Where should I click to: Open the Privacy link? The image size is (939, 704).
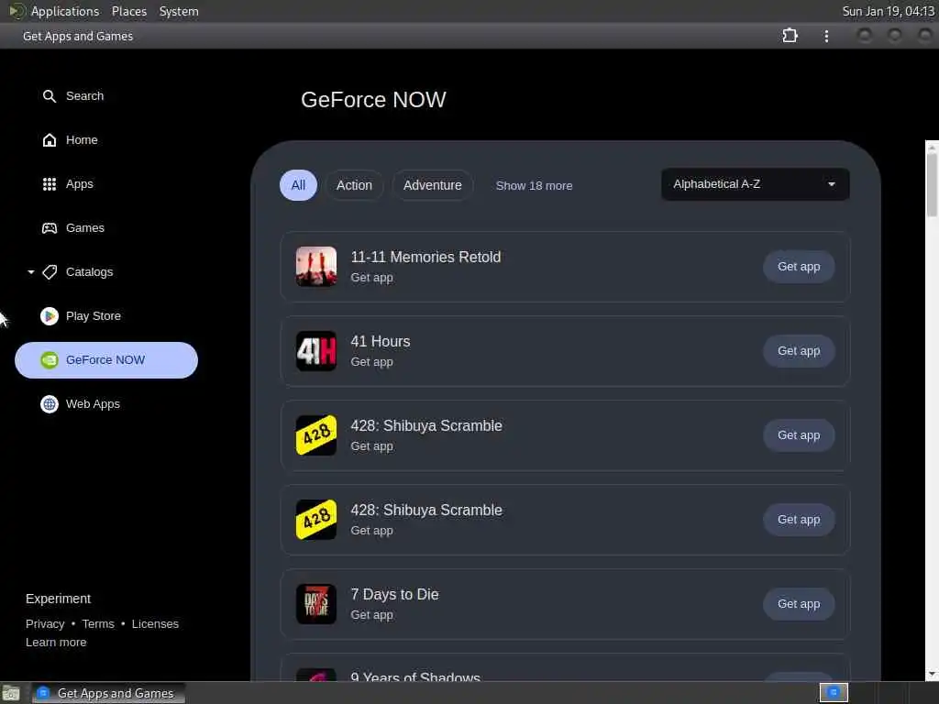point(45,623)
